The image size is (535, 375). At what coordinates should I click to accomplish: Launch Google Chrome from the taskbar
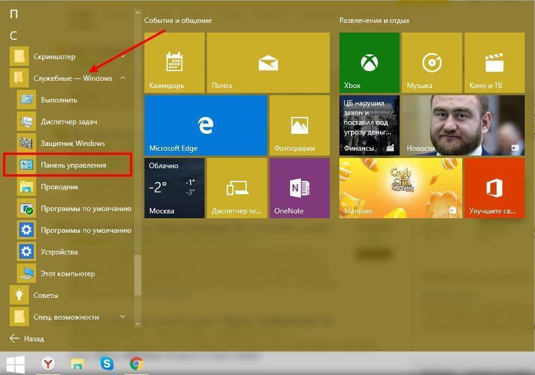coord(137,364)
